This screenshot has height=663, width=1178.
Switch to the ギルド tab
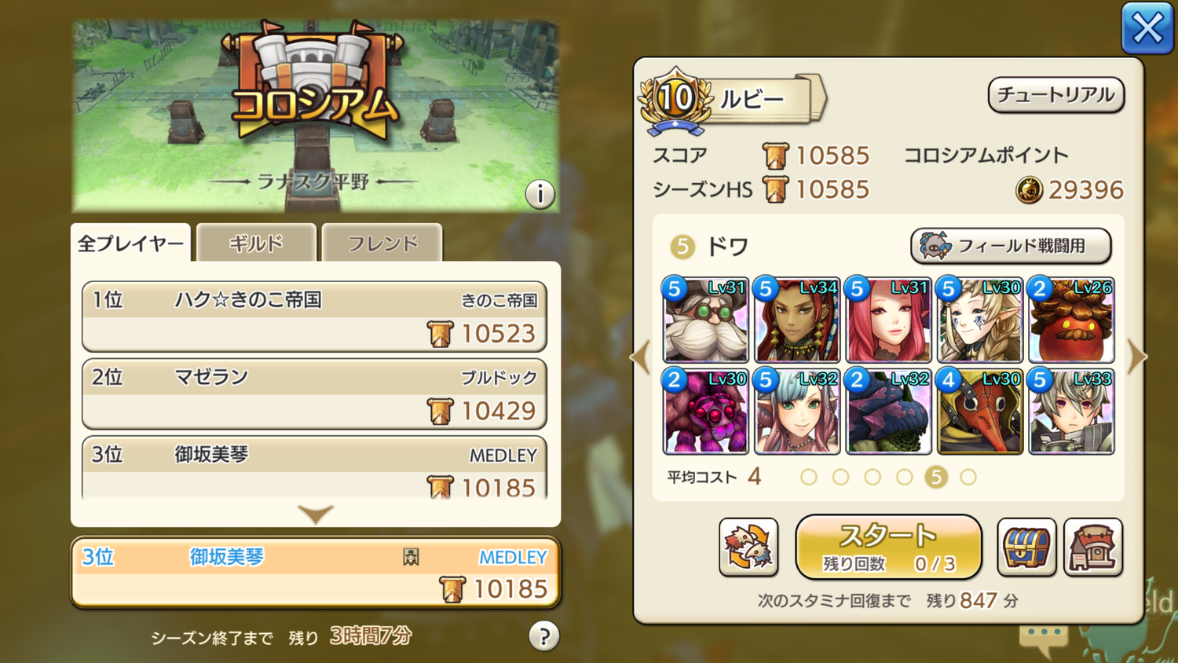(256, 243)
